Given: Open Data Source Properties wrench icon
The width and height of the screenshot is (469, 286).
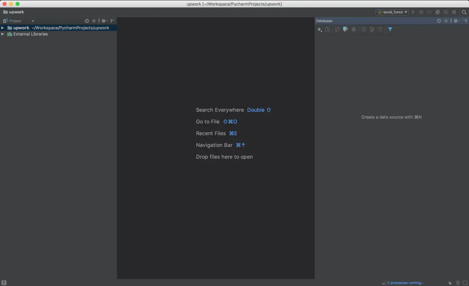Looking at the screenshot, I should pos(345,30).
